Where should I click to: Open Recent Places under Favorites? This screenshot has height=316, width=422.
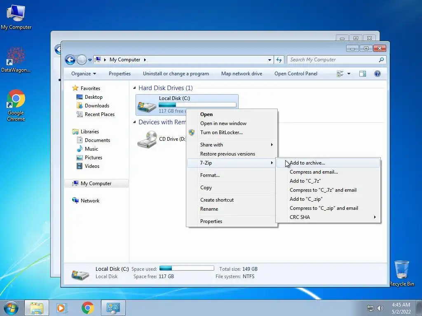point(100,114)
